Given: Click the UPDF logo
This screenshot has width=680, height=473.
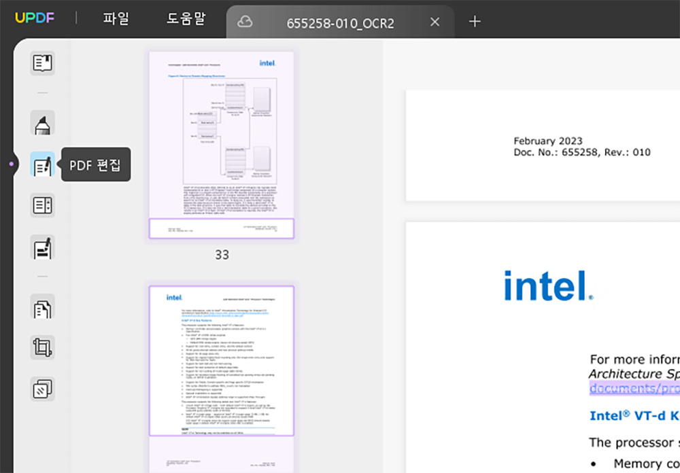Looking at the screenshot, I should click(35, 18).
